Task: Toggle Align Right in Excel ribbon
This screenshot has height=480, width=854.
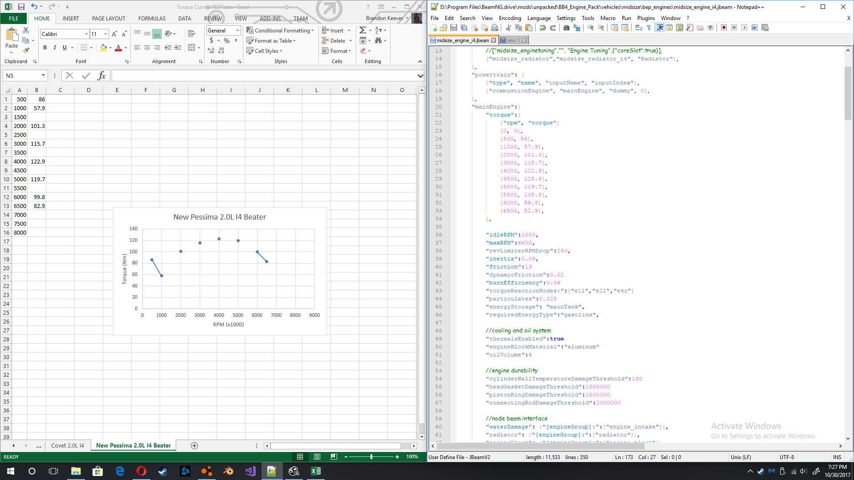Action: [x=157, y=48]
